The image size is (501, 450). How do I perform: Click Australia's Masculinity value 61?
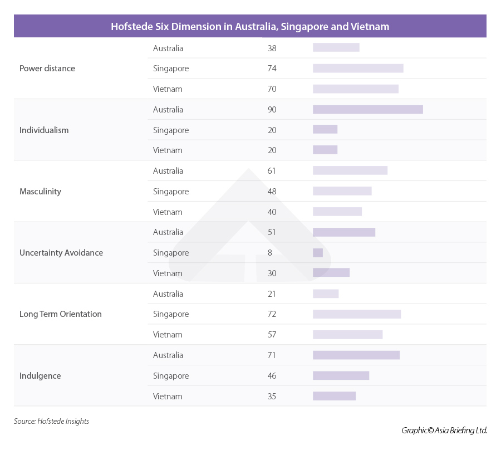click(272, 171)
